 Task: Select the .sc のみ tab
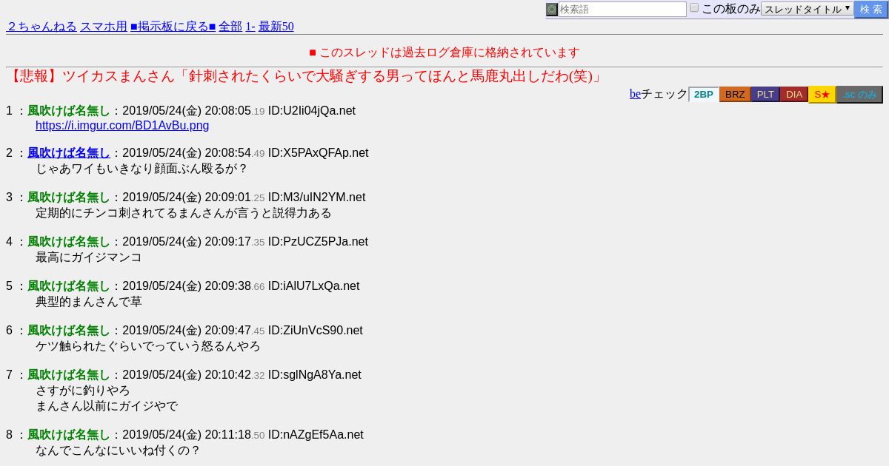[859, 95]
